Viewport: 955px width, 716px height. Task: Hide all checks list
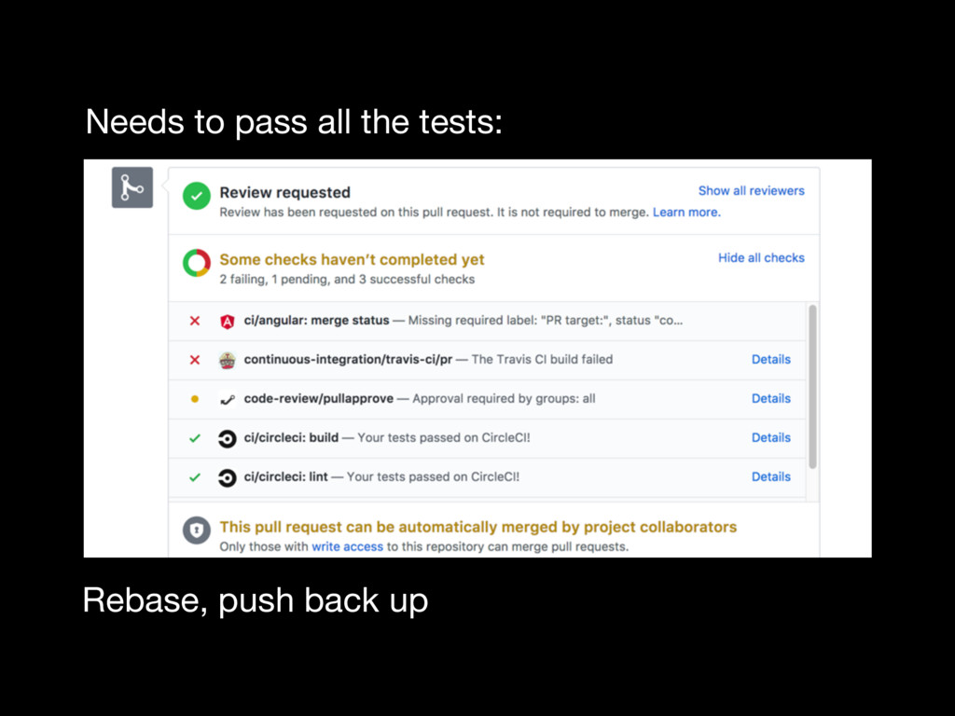(760, 257)
